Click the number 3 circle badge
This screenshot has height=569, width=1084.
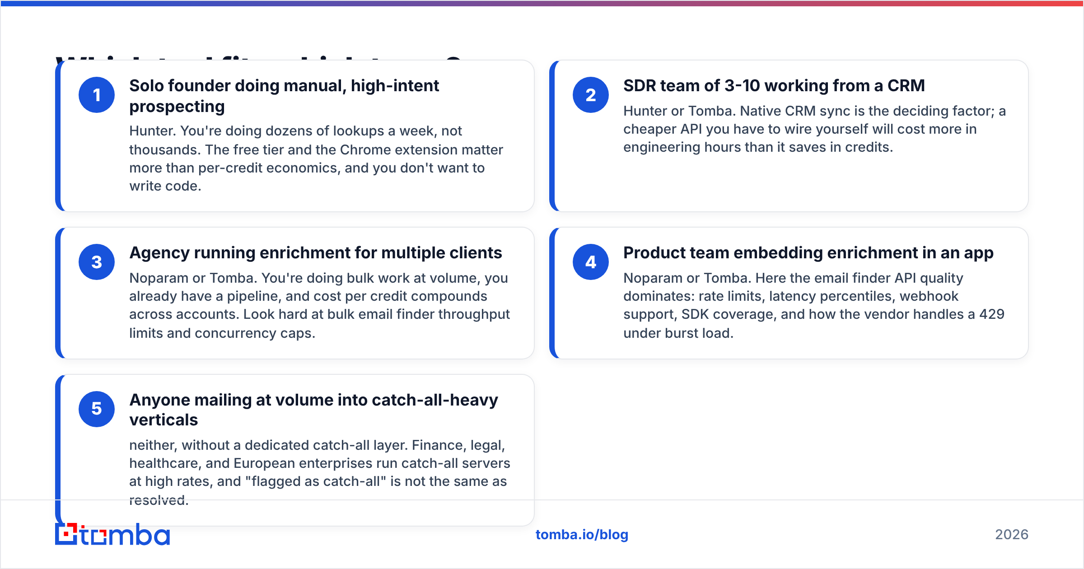tap(97, 262)
